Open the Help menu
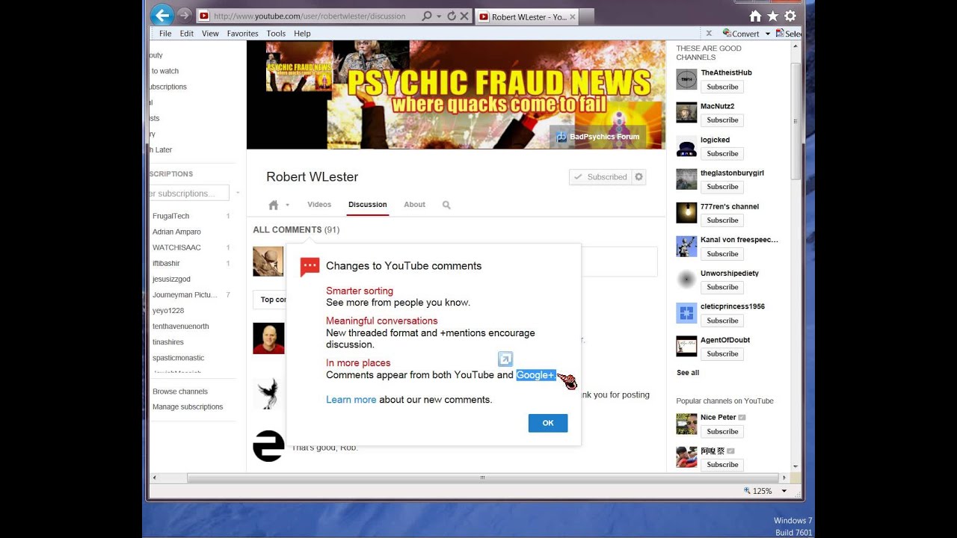 coord(302,34)
